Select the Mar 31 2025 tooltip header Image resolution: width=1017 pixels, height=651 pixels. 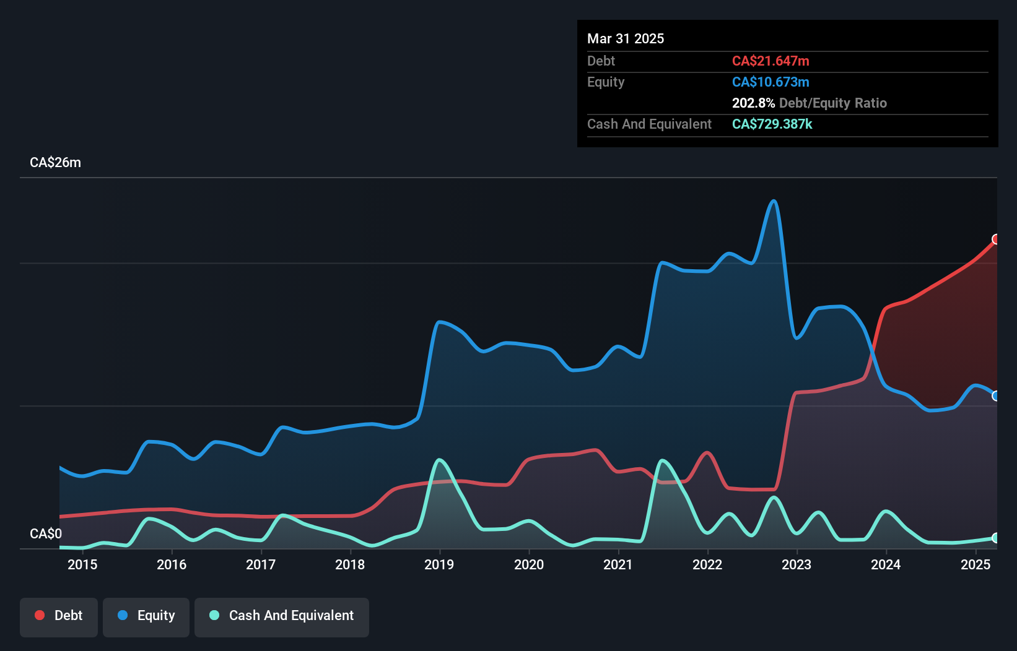click(626, 38)
